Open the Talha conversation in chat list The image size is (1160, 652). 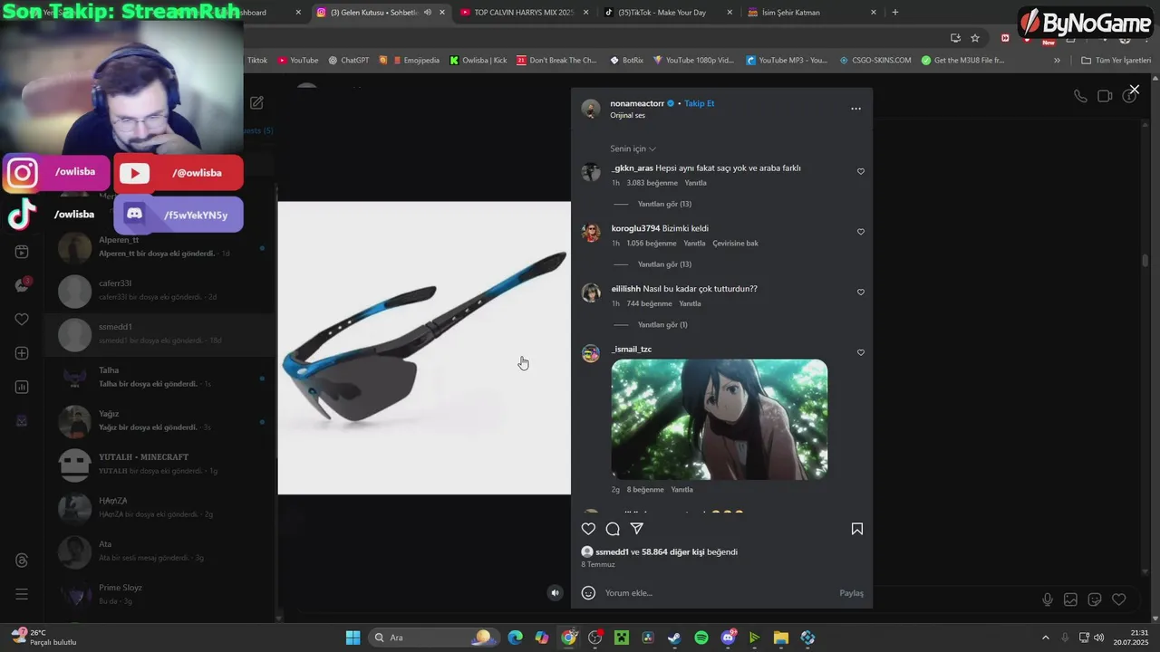coord(159,377)
